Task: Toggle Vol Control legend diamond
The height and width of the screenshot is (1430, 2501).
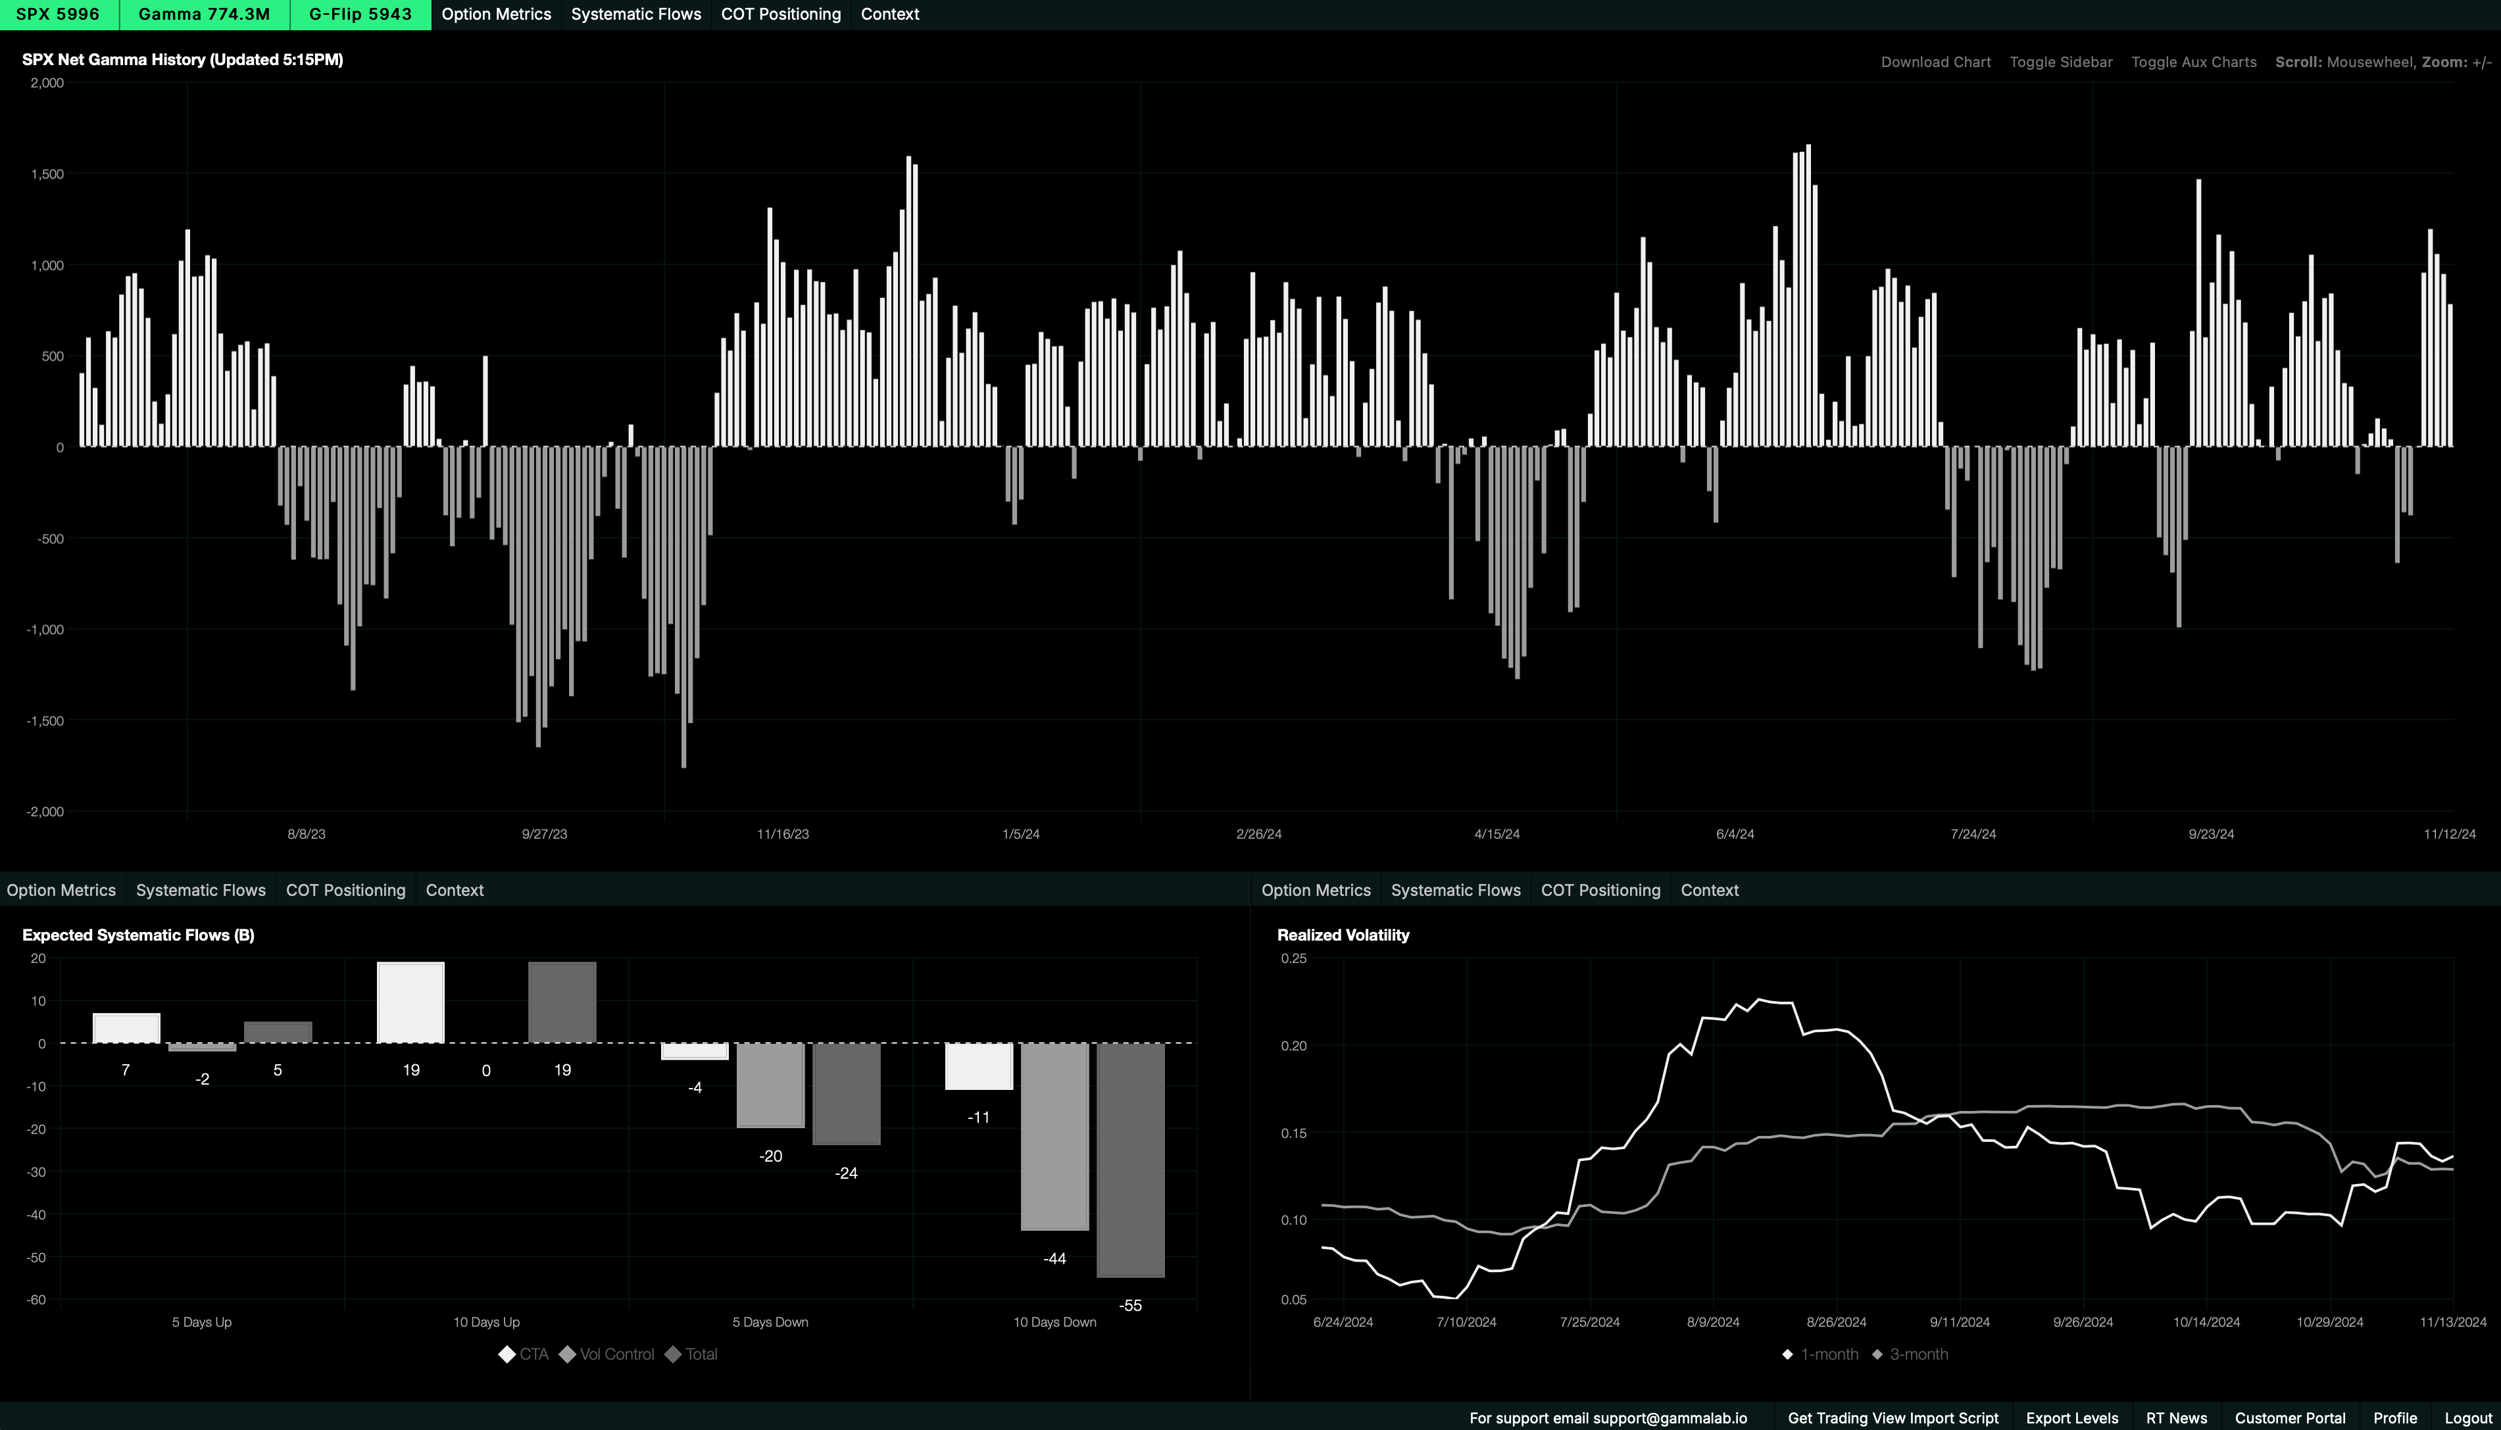Action: pyautogui.click(x=568, y=1354)
